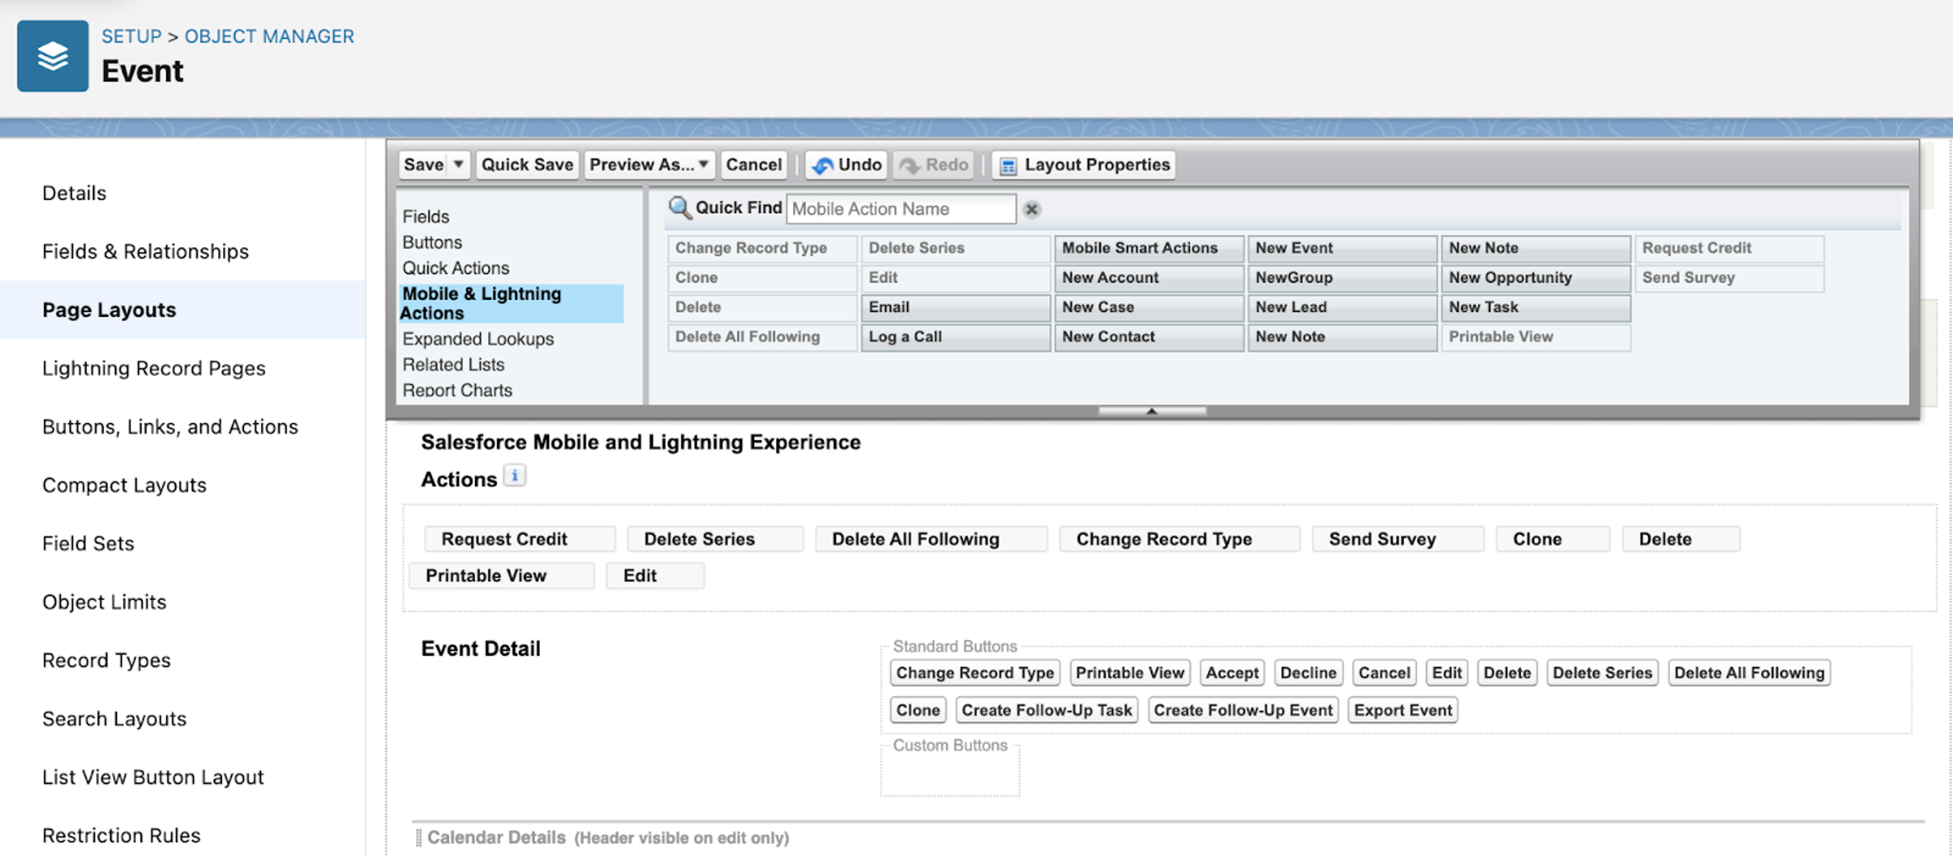Clear Quick Find with the X icon
The width and height of the screenshot is (1953, 857).
[1031, 209]
